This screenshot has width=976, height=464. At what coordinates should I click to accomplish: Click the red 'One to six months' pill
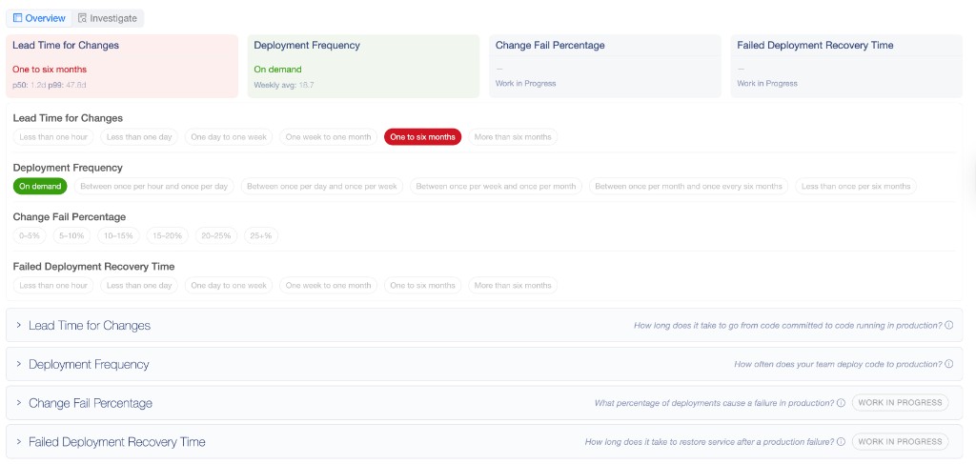click(422, 137)
